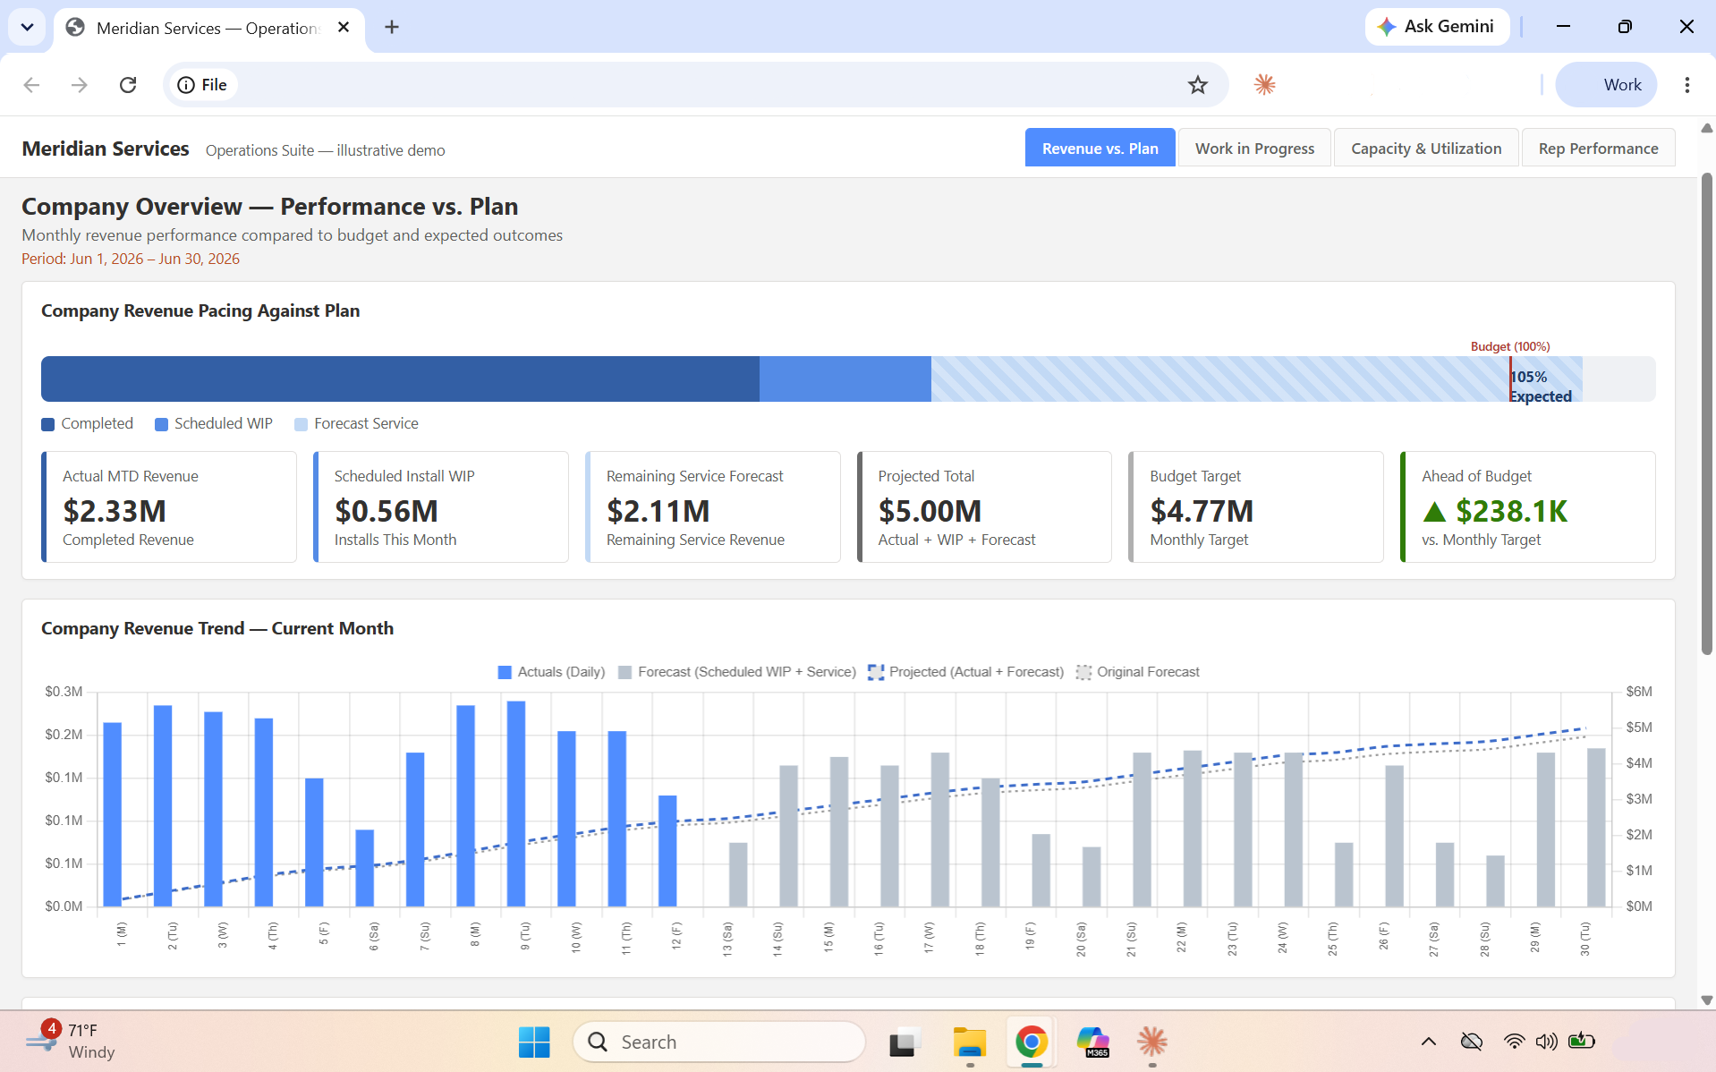Viewport: 1716px width, 1072px height.
Task: Click the green up-triangle in Ahead of Budget
Action: pos(1434,512)
